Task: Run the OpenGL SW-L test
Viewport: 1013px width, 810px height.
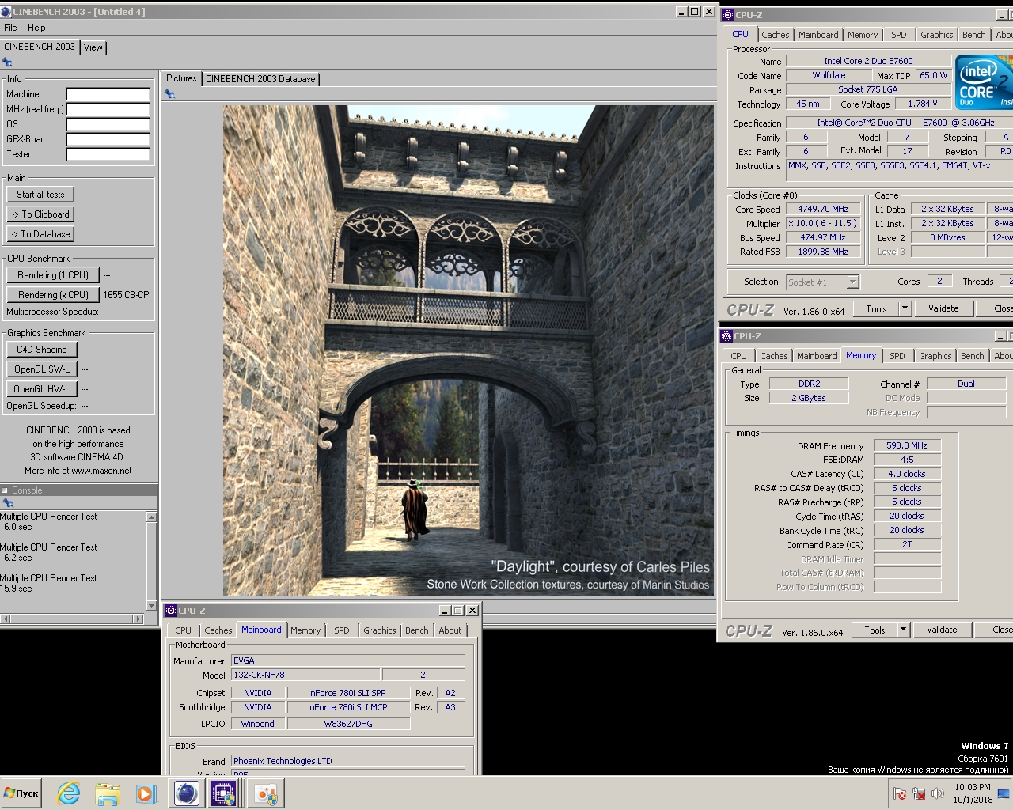Action: 42,369
